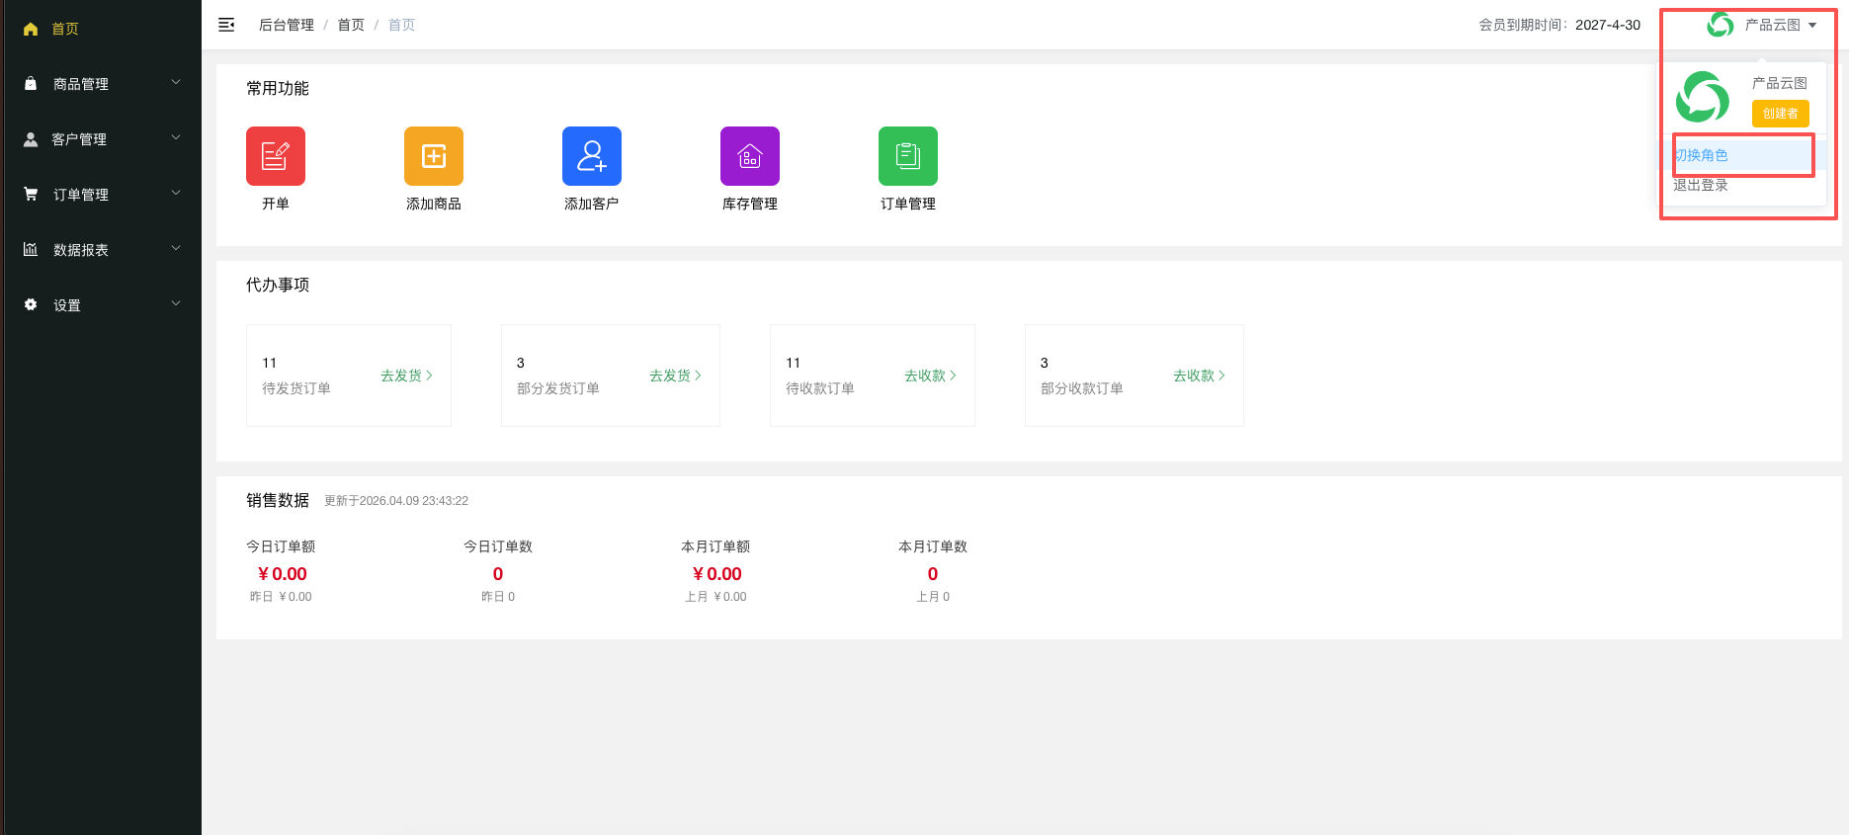Click the 今日订单额 value ¥0.00
The image size is (1849, 835).
coord(282,574)
